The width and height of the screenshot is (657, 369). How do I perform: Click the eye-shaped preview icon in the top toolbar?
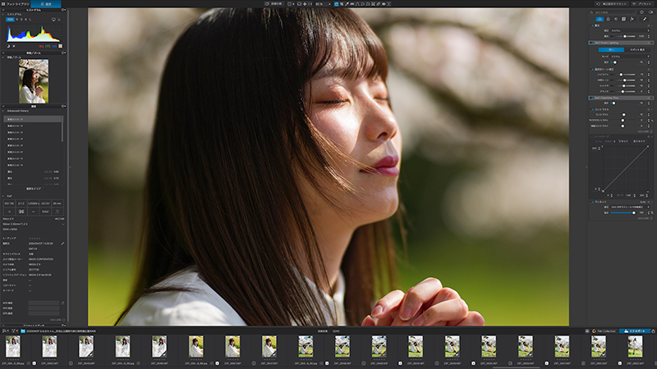(x=384, y=4)
